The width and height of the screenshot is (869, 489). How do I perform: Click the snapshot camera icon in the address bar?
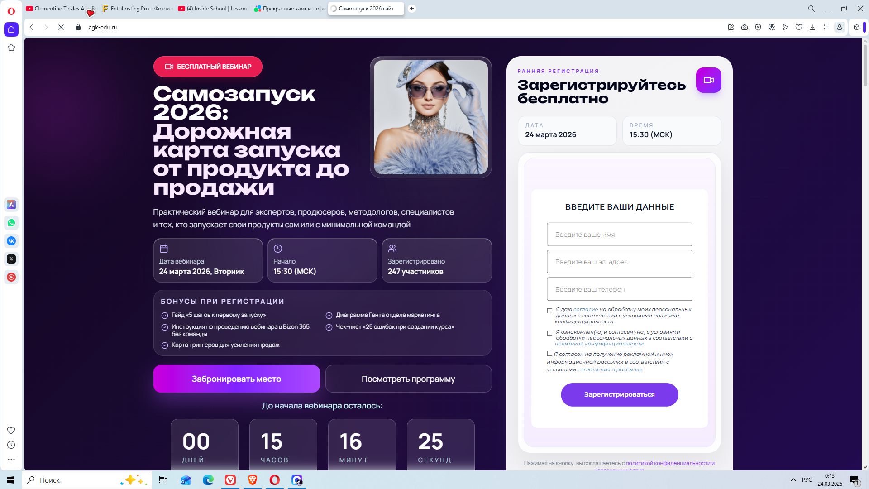click(x=745, y=27)
